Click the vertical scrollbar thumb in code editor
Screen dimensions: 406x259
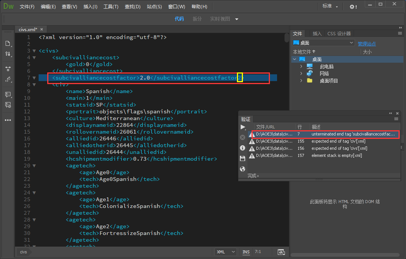(287, 38)
